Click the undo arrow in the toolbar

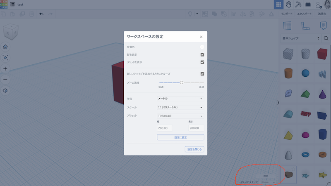41,14
